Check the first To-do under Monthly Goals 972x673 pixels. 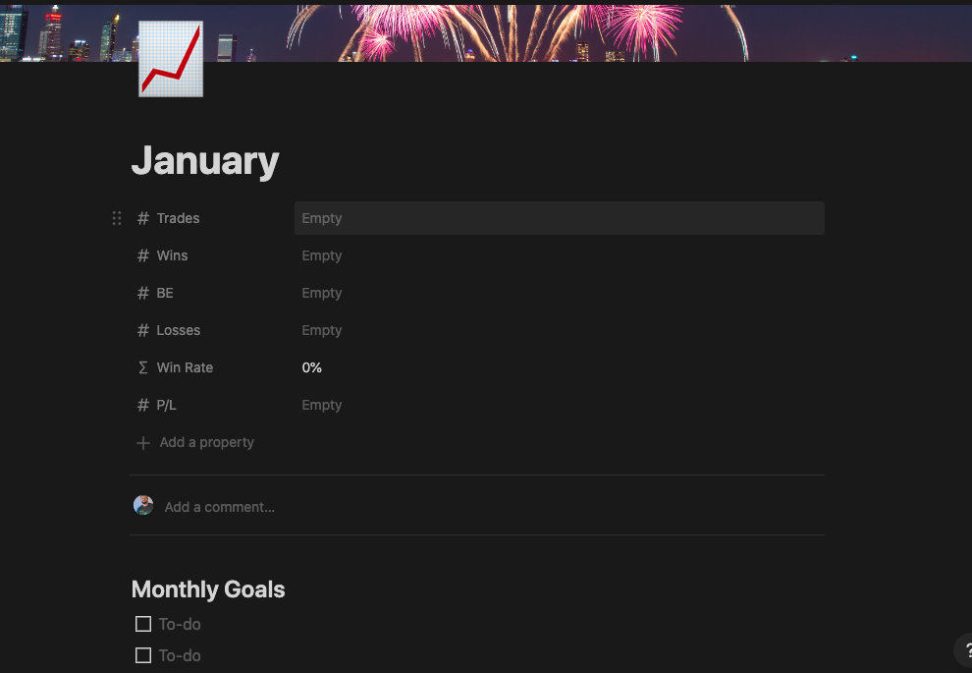click(x=143, y=624)
